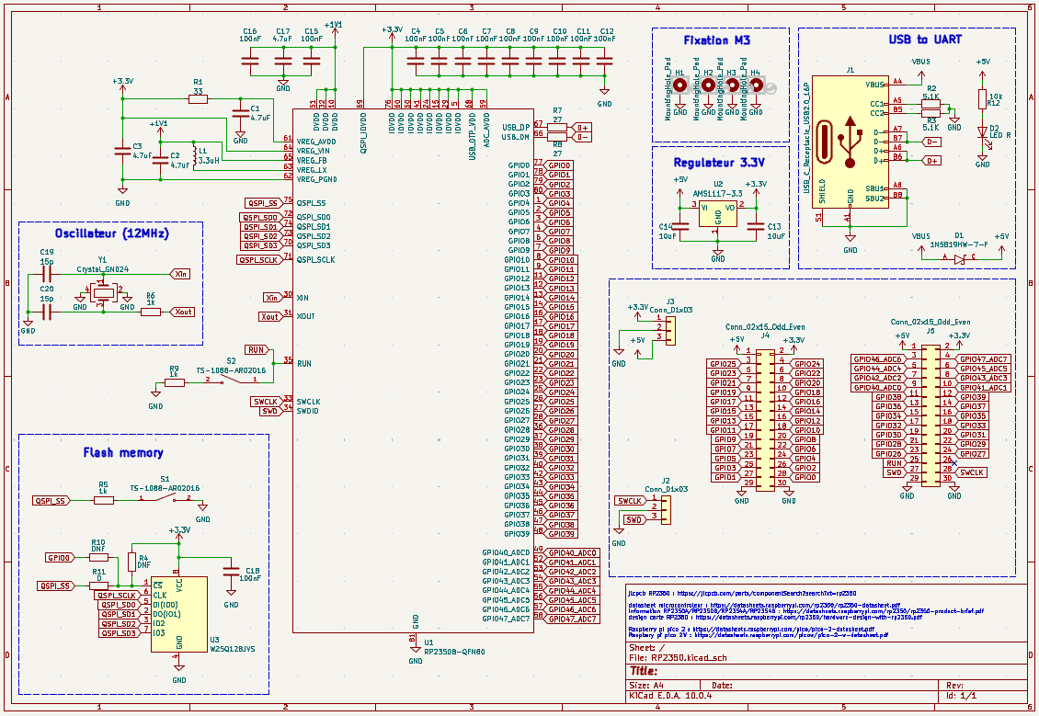Viewport: 1039px width, 716px height.
Task: Click mounting hole H2
Action: pyautogui.click(x=708, y=85)
